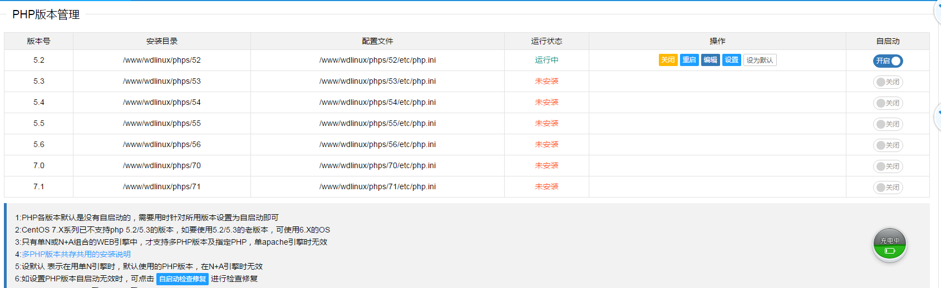
Task: Open 多PHP版本共存共用的安装说明 link
Action: [x=76, y=254]
